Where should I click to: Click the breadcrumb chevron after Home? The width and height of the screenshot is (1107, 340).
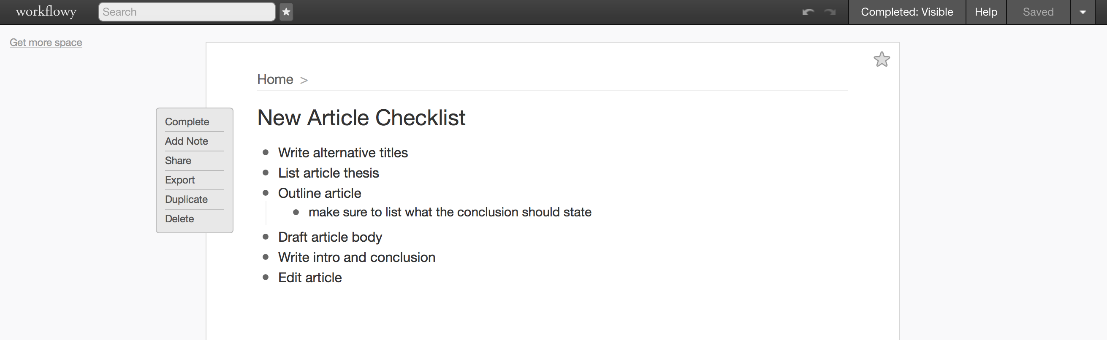pyautogui.click(x=304, y=80)
